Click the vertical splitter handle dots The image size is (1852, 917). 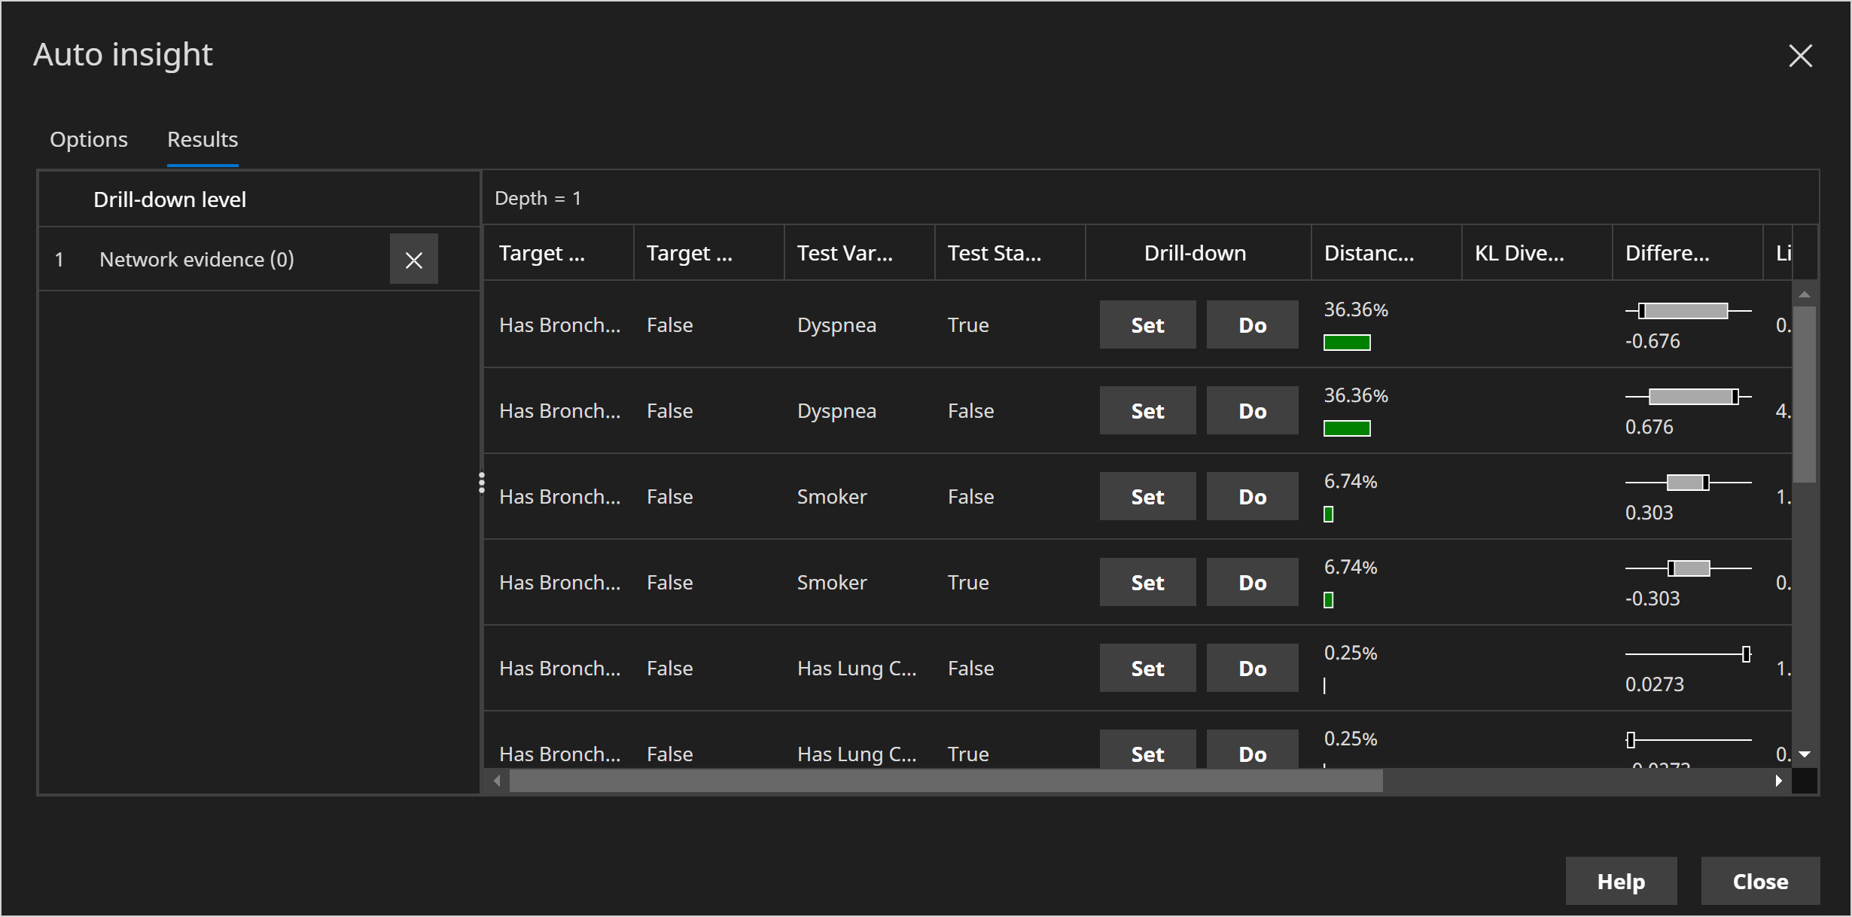point(482,483)
